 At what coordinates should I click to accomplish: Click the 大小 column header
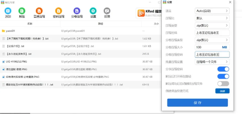pyautogui.click(x=156, y=24)
